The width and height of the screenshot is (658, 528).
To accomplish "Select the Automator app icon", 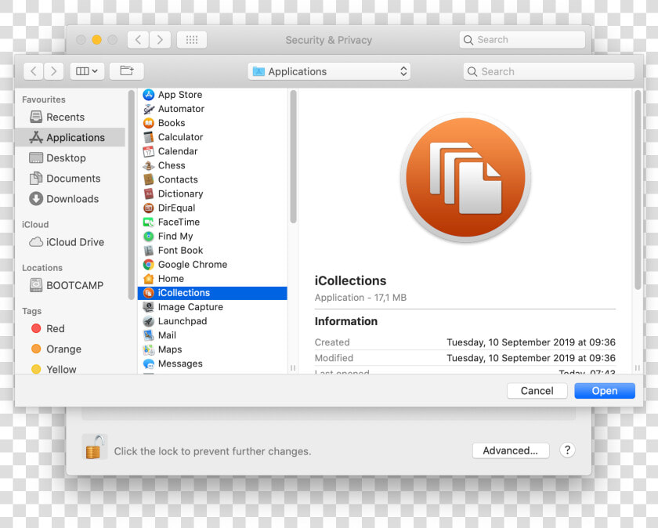I will click(149, 109).
